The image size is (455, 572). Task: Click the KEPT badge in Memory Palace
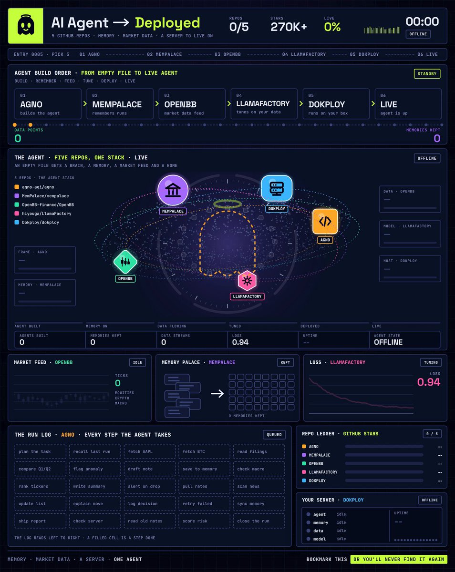[285, 363]
